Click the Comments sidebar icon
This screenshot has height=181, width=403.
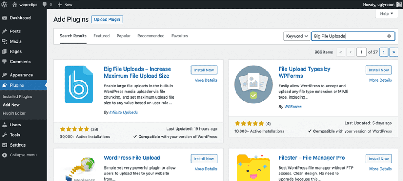tap(5, 62)
